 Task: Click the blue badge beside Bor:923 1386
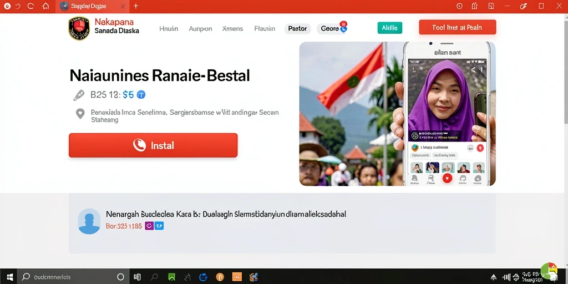click(x=159, y=226)
